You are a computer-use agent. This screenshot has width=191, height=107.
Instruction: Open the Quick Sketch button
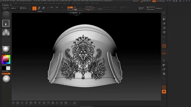pyautogui.click(x=23, y=8)
